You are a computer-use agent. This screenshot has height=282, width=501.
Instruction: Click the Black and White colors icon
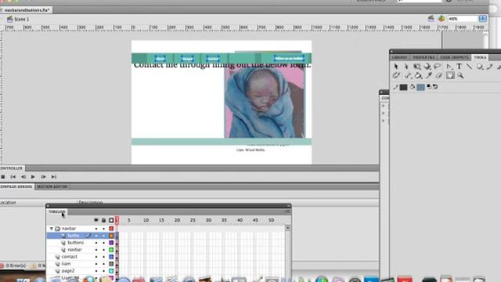(429, 87)
